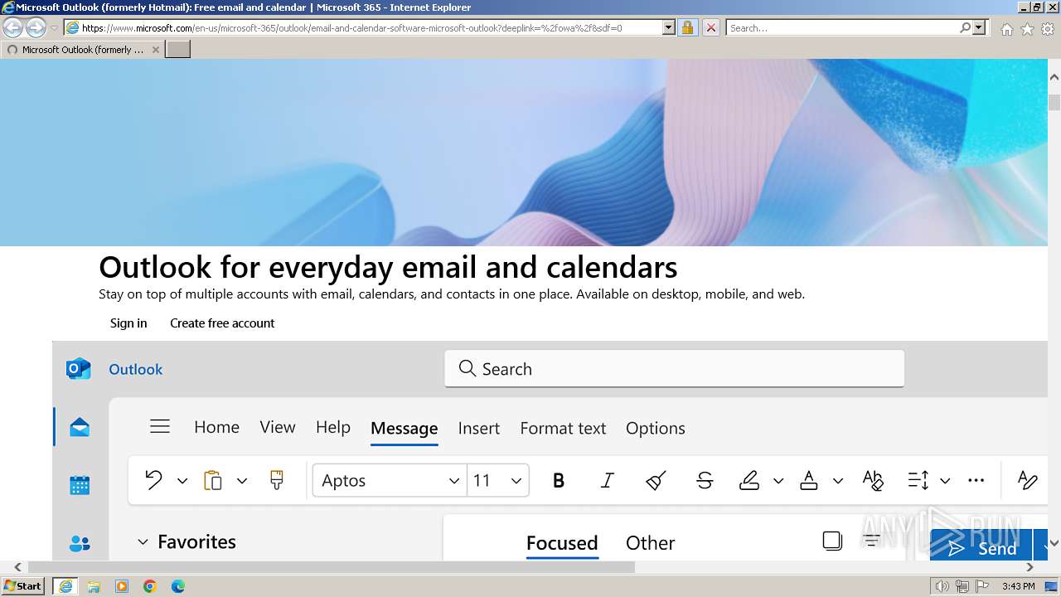Toggle Italic formatting
The width and height of the screenshot is (1061, 597).
click(608, 481)
